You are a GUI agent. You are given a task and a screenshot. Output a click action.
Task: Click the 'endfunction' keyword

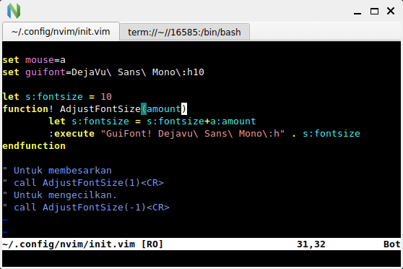(34, 146)
